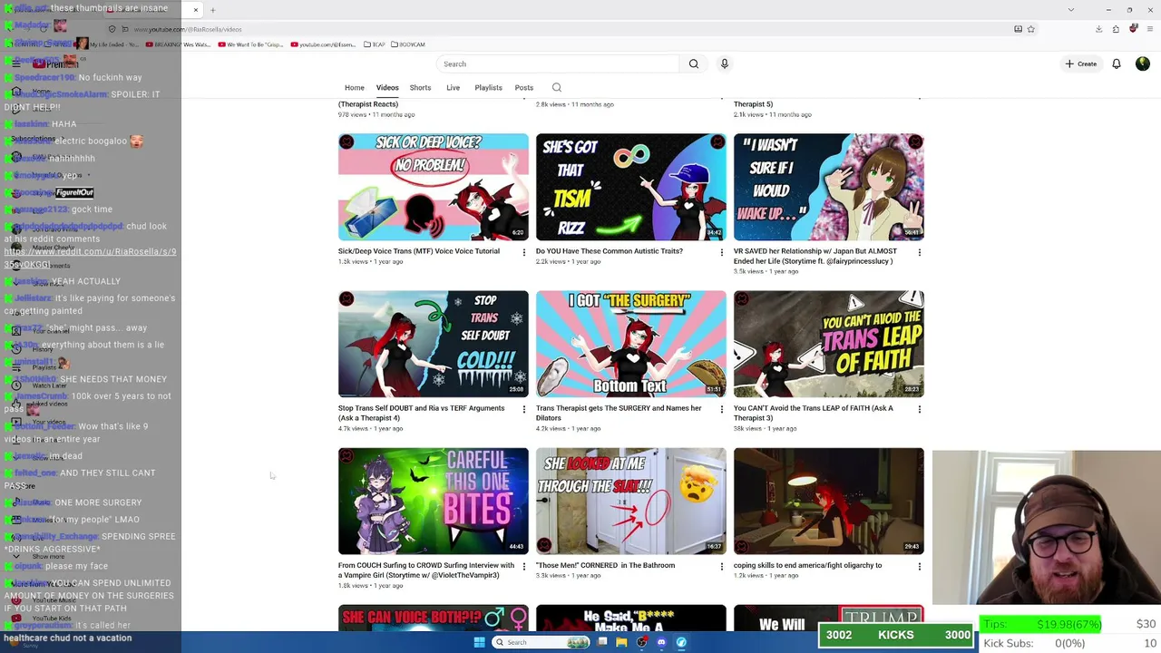Open the Live tab
Viewport: 1161px width, 653px height.
pos(453,88)
